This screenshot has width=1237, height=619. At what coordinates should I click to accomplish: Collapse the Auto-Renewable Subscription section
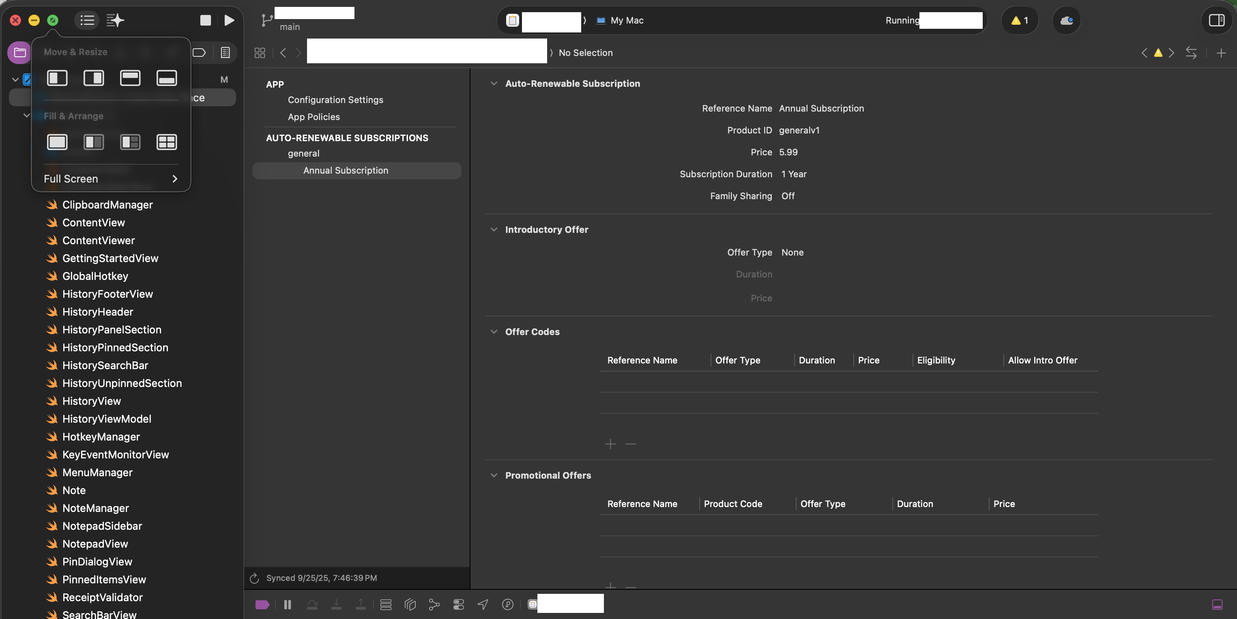point(494,84)
